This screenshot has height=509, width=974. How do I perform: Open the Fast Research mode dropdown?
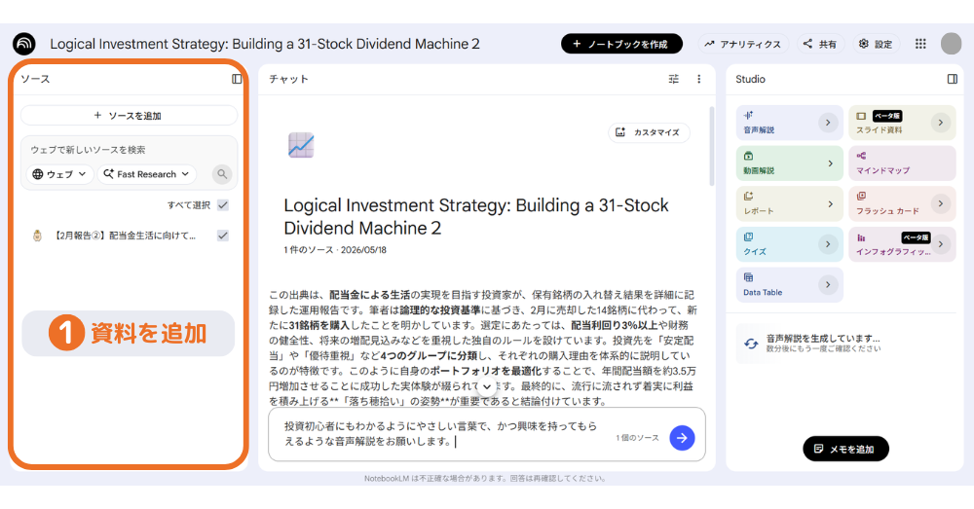(147, 174)
